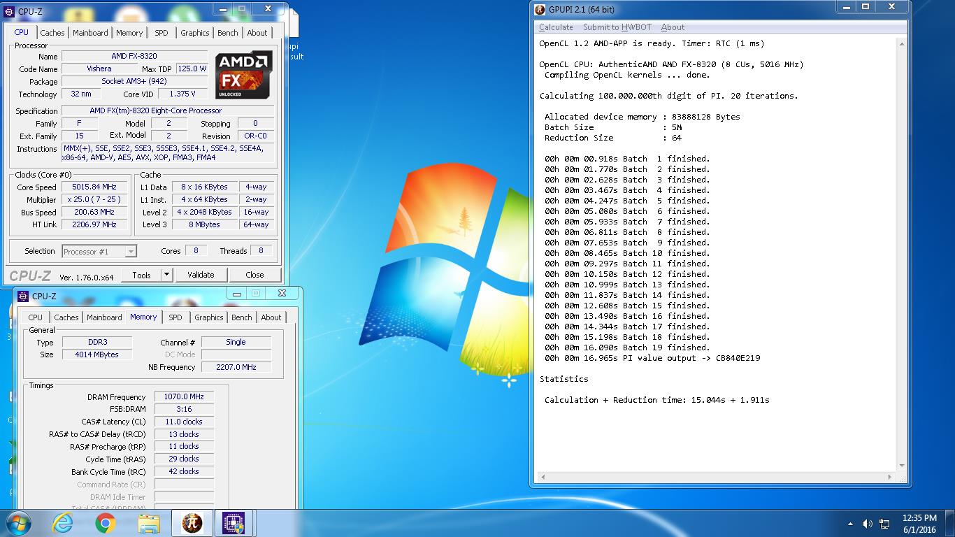955x537 pixels.
Task: Click the Memory CPU-Z window title icon
Action: point(23,296)
